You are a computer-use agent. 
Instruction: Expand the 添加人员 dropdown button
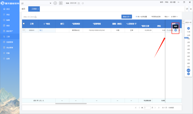coord(126,17)
